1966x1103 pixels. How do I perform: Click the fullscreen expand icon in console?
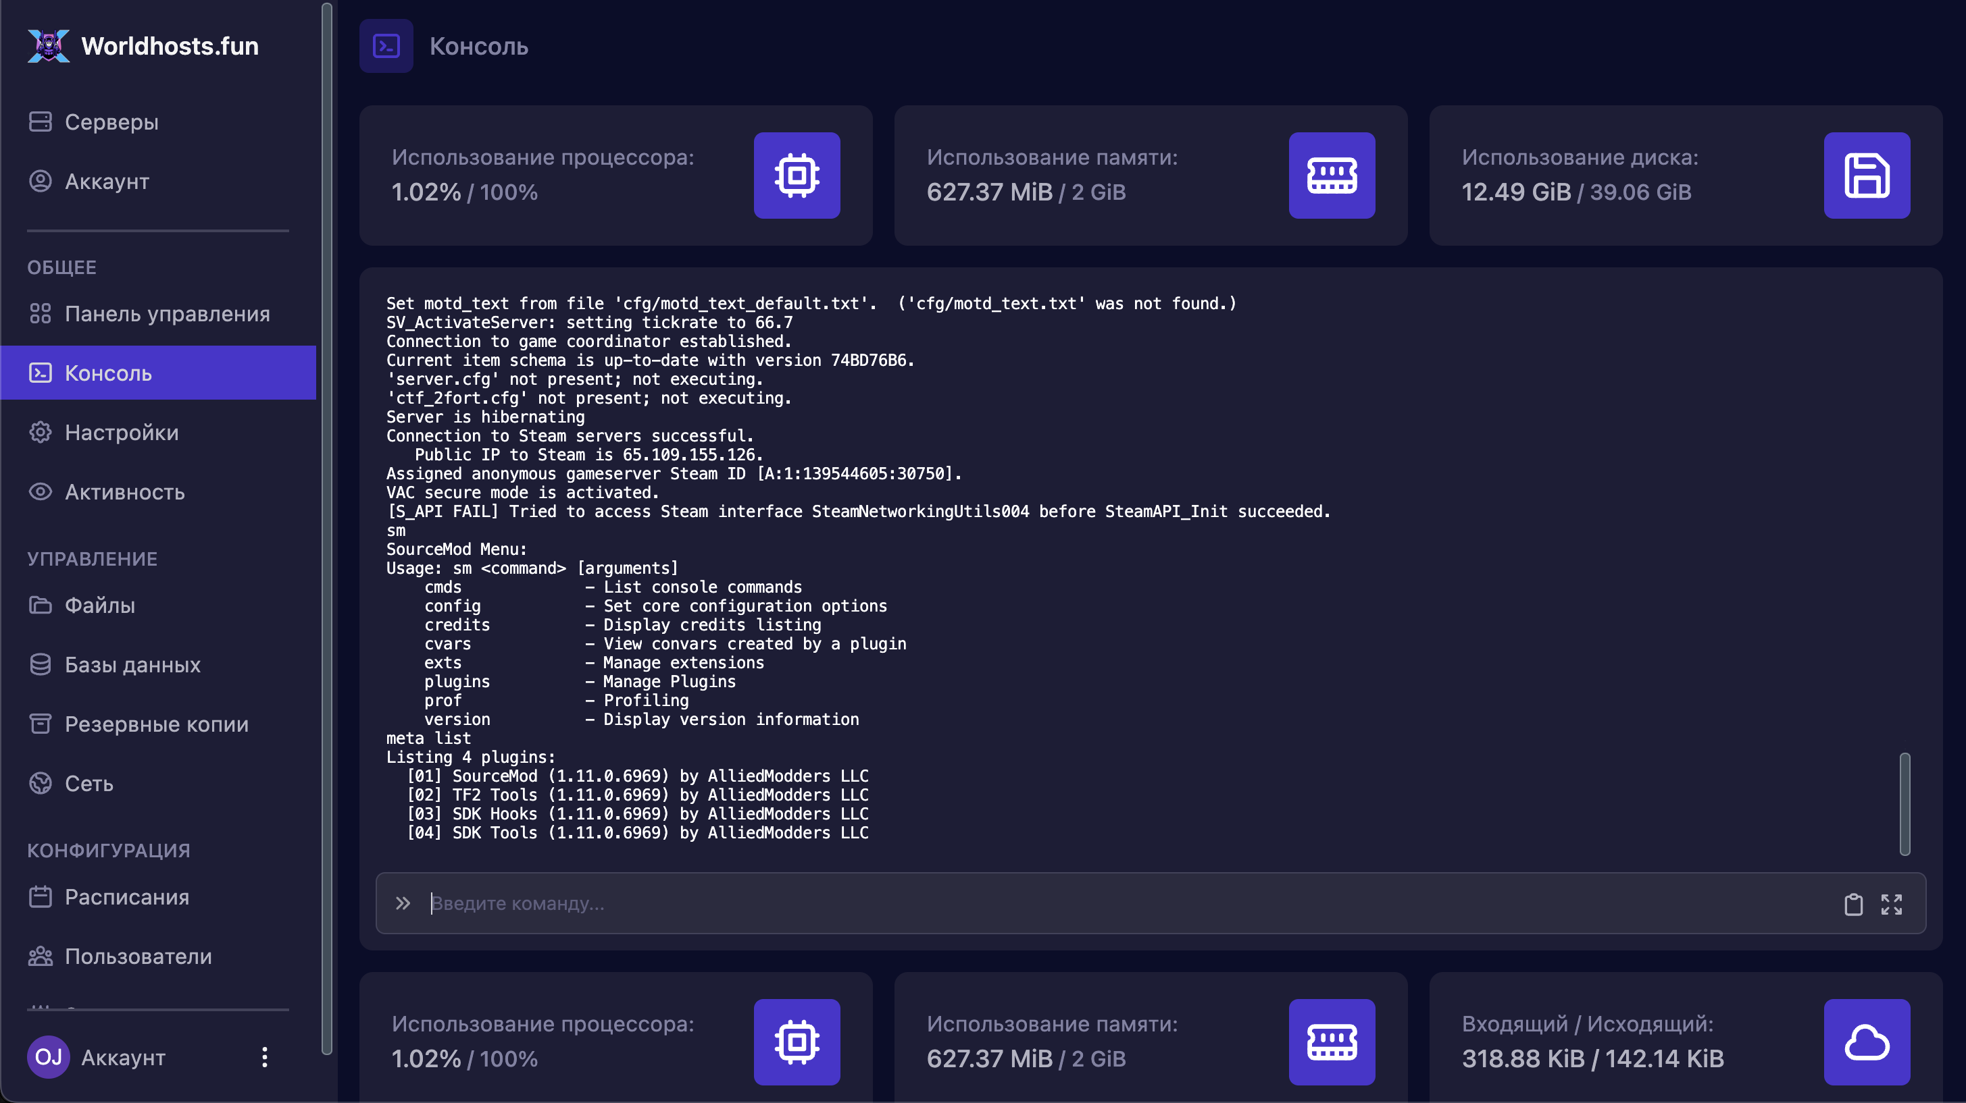pos(1891,904)
